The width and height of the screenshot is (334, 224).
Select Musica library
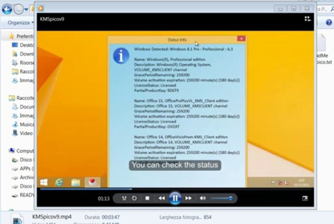tap(23, 124)
